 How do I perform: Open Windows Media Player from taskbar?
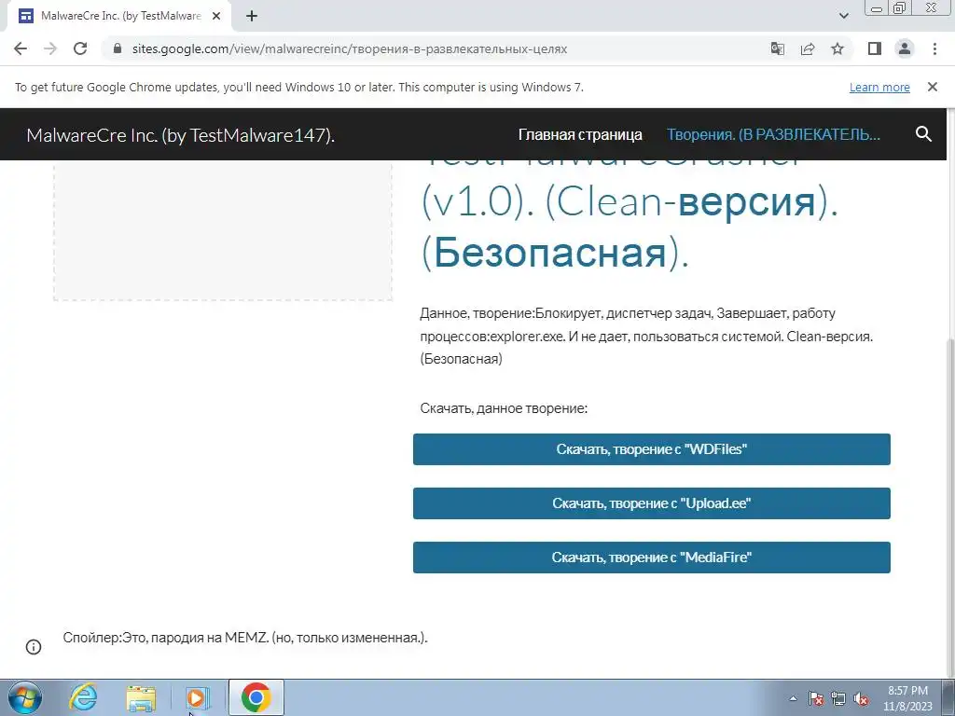(198, 697)
